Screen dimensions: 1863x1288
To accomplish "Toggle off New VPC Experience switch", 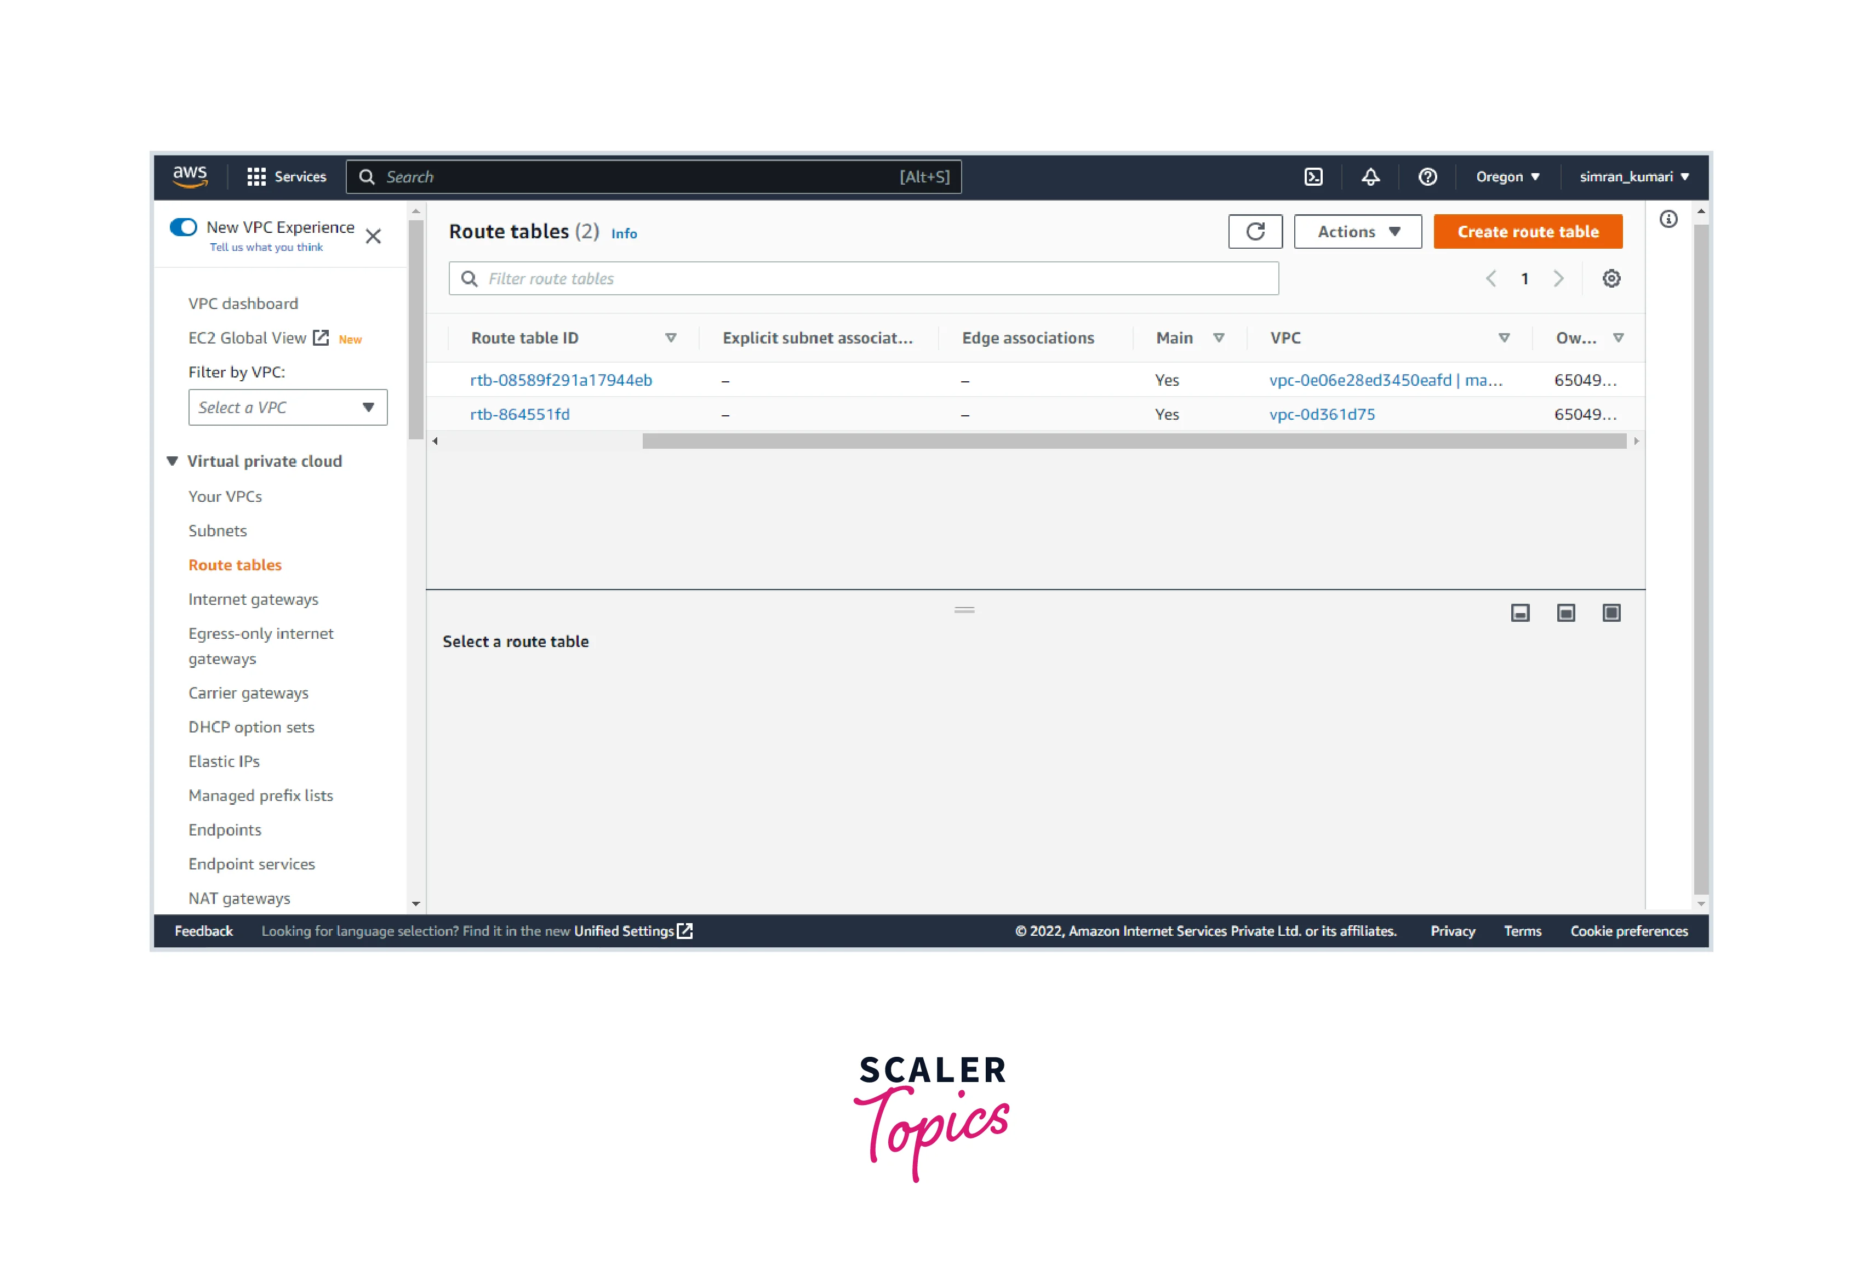I will (183, 227).
